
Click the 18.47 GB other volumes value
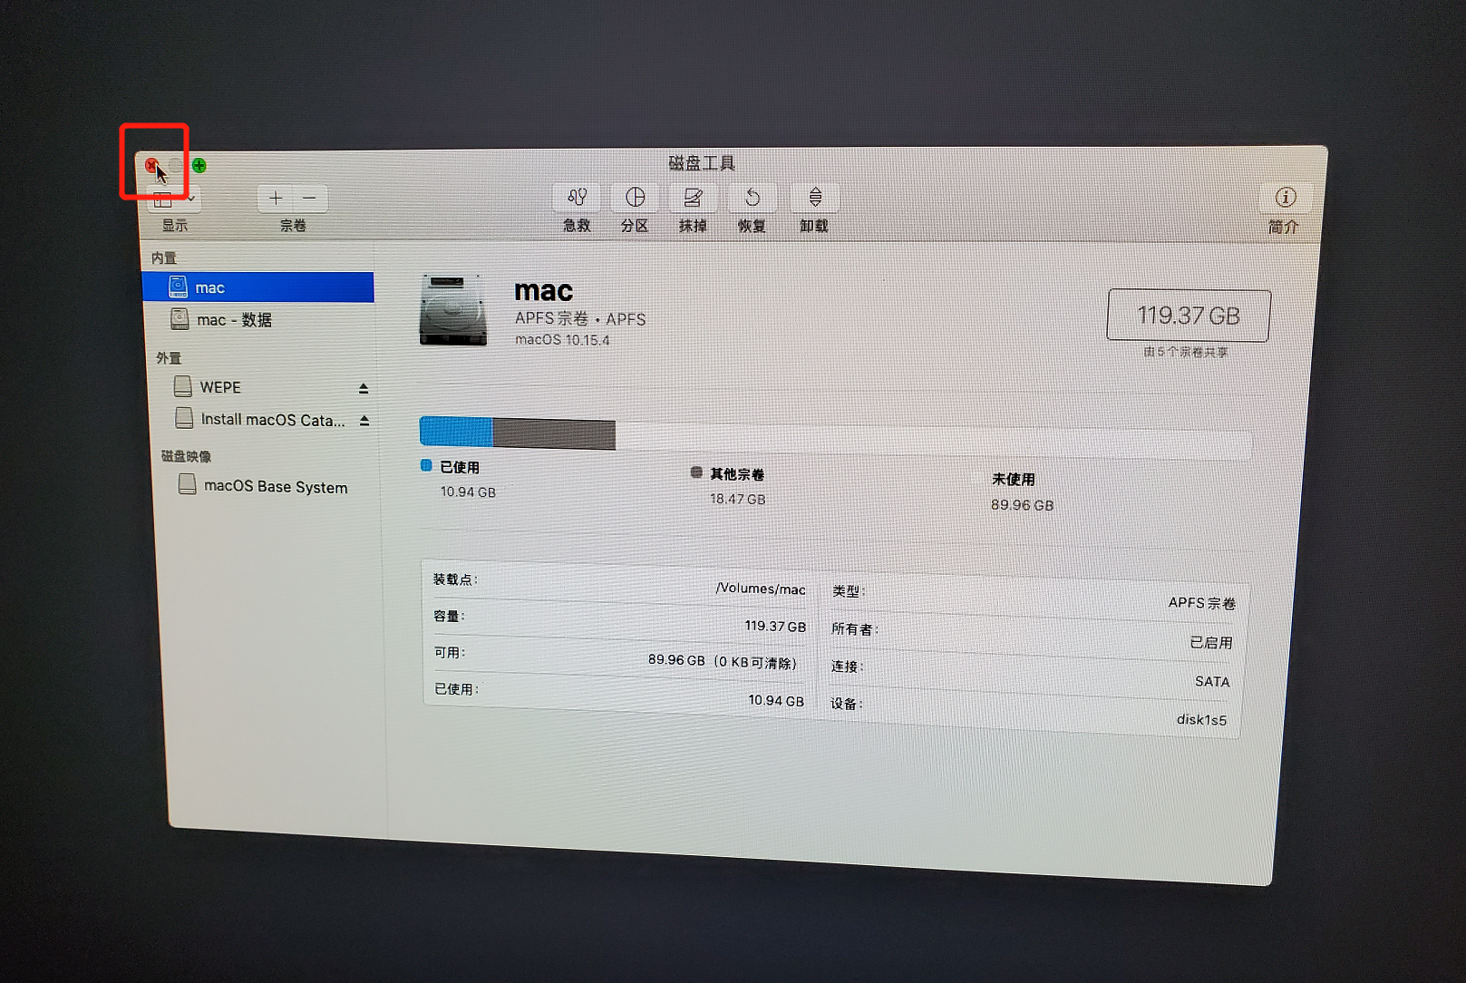(x=737, y=499)
